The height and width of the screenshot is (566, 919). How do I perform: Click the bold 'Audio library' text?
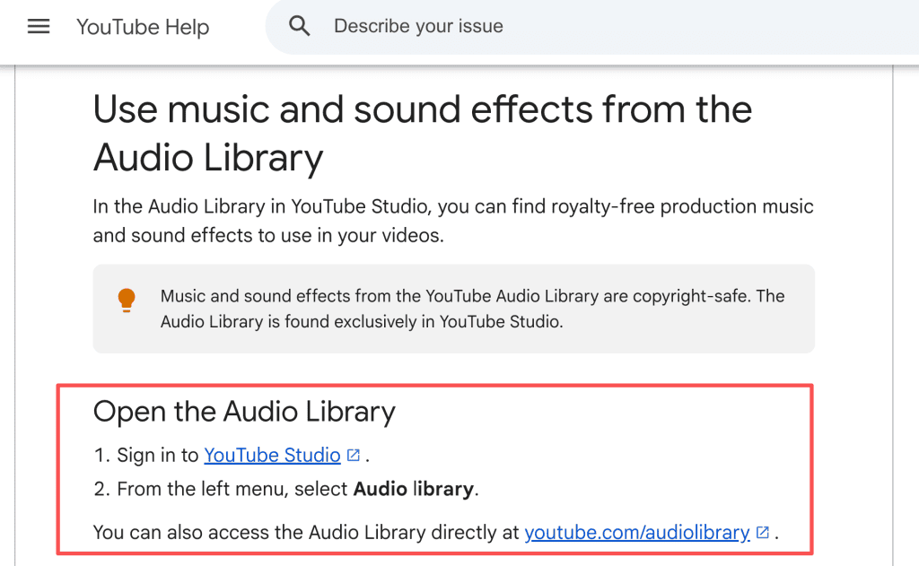coord(413,489)
